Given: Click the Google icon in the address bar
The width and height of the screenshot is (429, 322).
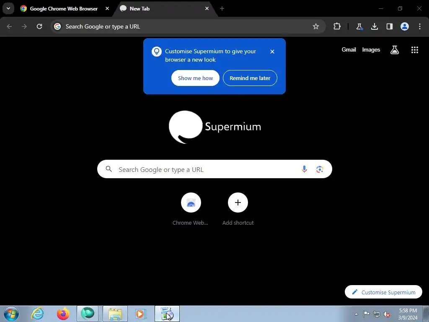Looking at the screenshot, I should [x=57, y=26].
